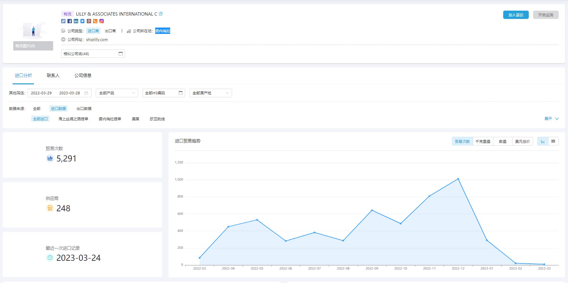Select 进口商 company type
This screenshot has height=283, width=568.
click(x=93, y=31)
